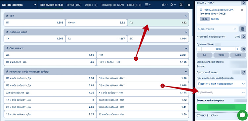Image resolution: width=248 pixels, height=121 pixels.
Task: Select the П1 outcome at 1.888
Action: (x=34, y=23)
